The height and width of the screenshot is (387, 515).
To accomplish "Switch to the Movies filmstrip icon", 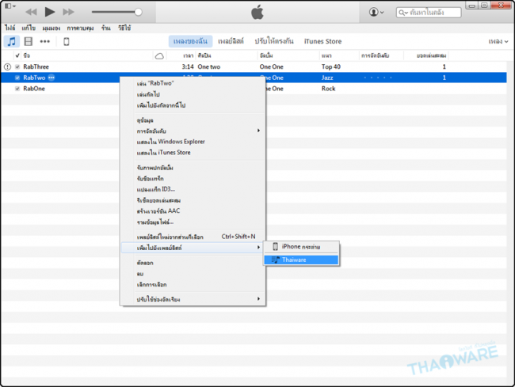I will [x=29, y=42].
